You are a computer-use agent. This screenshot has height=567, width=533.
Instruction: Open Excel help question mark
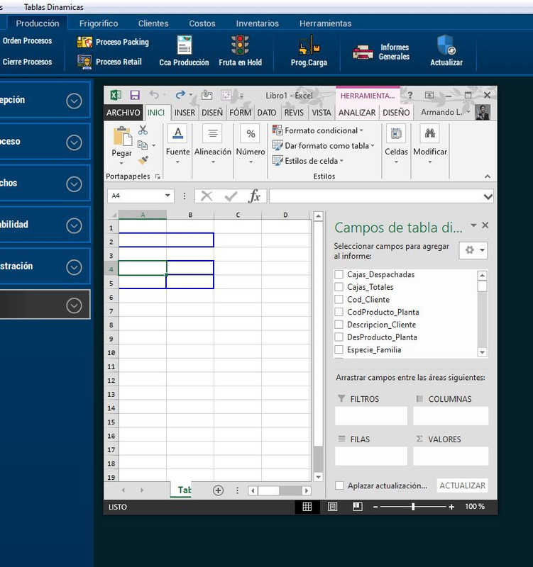tap(410, 95)
